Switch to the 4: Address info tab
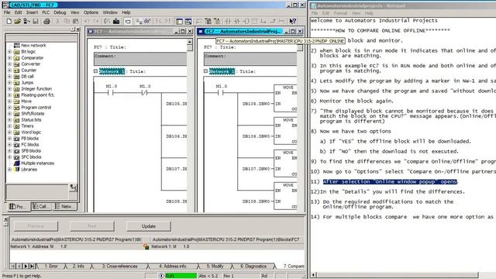 (x=172, y=267)
